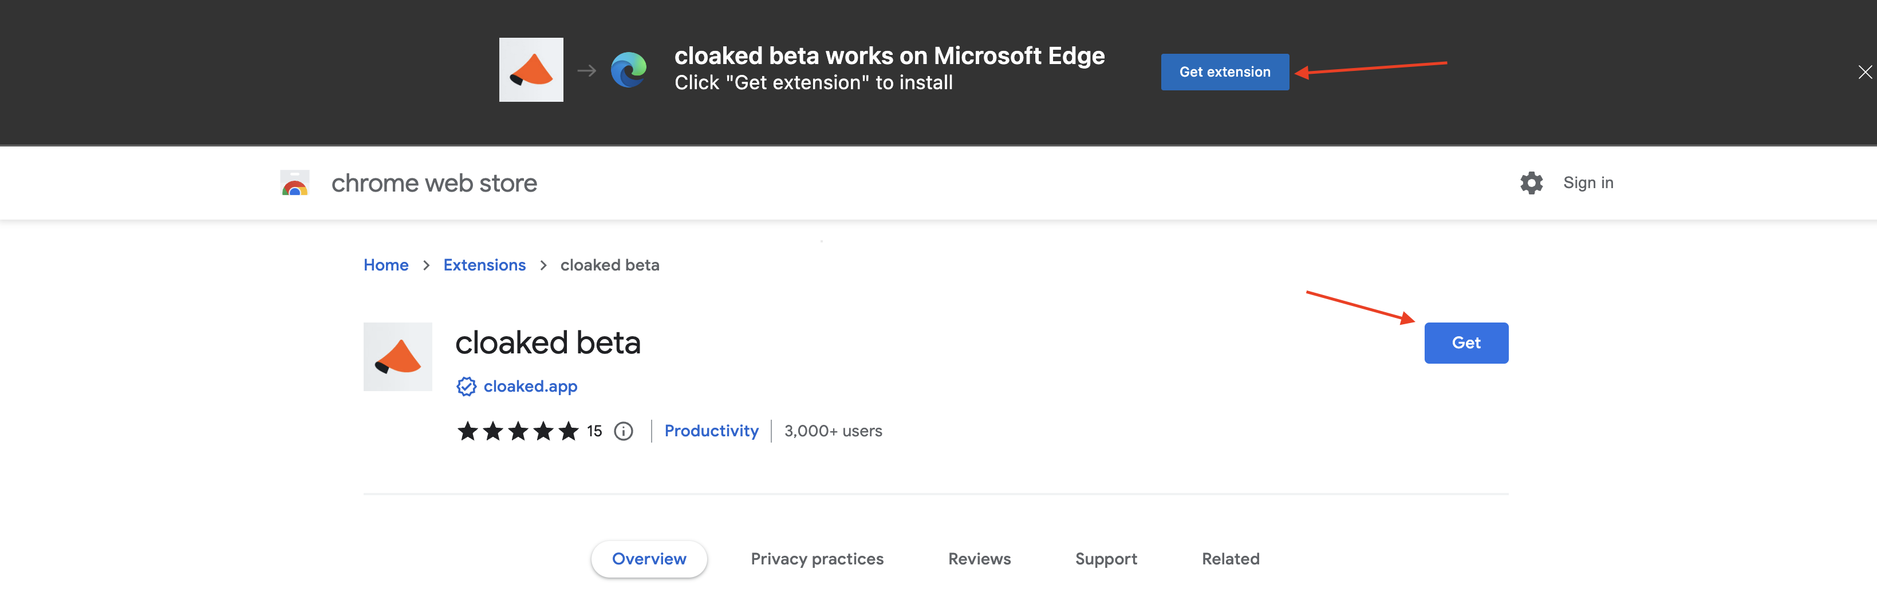Switch to the Reviews tab

979,559
